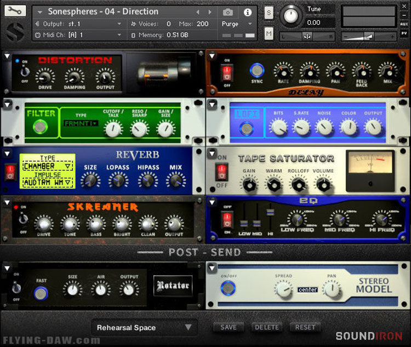The image size is (411, 347).
Task: Toggle the LoFi power button
Action: click(247, 128)
